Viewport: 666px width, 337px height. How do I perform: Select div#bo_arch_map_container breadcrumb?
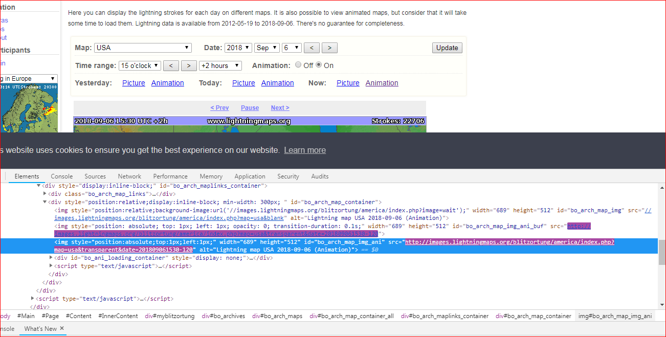534,316
